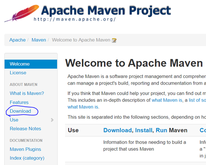Viewport: 206px width, 165px height.
Task: Open the Features sidebar link
Action: click(19, 102)
